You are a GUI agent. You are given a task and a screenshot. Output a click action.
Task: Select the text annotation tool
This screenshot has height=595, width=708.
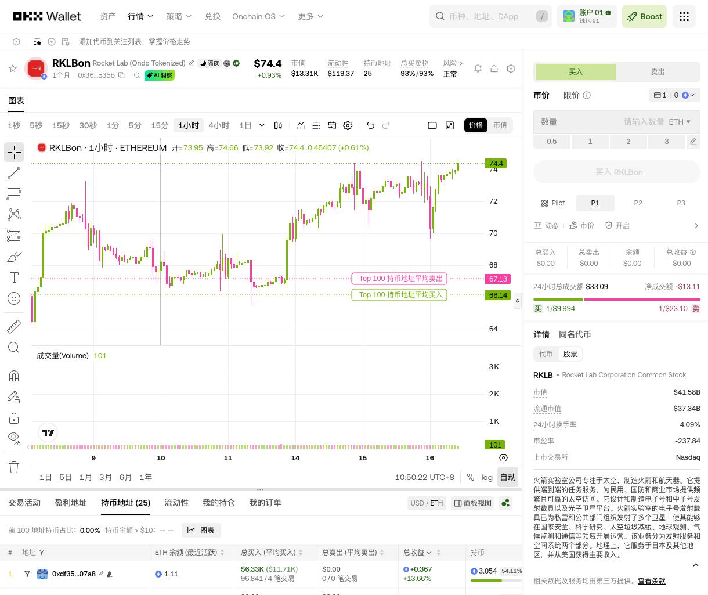[14, 277]
